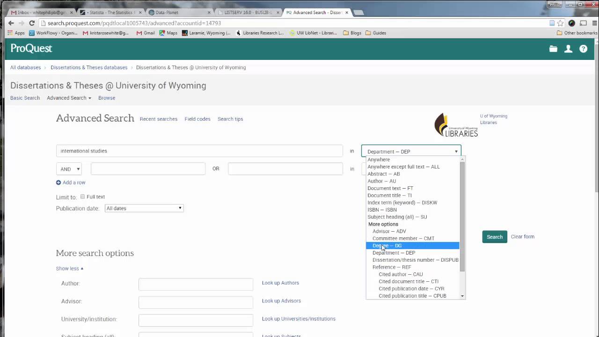
Task: Switch to the Inbox Gmail tab
Action: (41, 13)
